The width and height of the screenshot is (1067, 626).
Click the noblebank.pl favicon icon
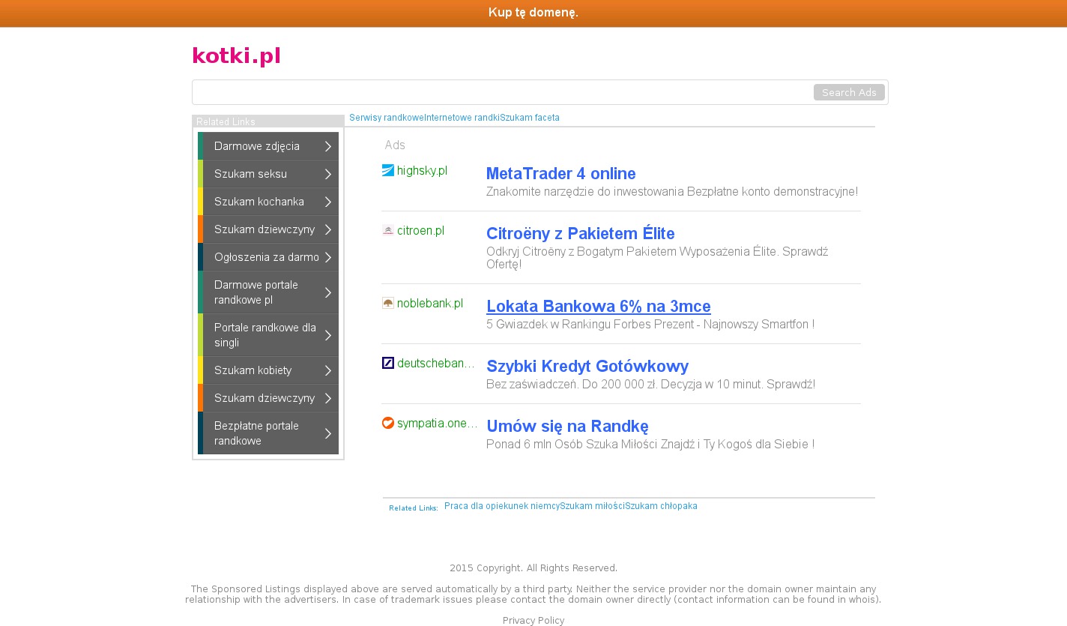point(387,303)
